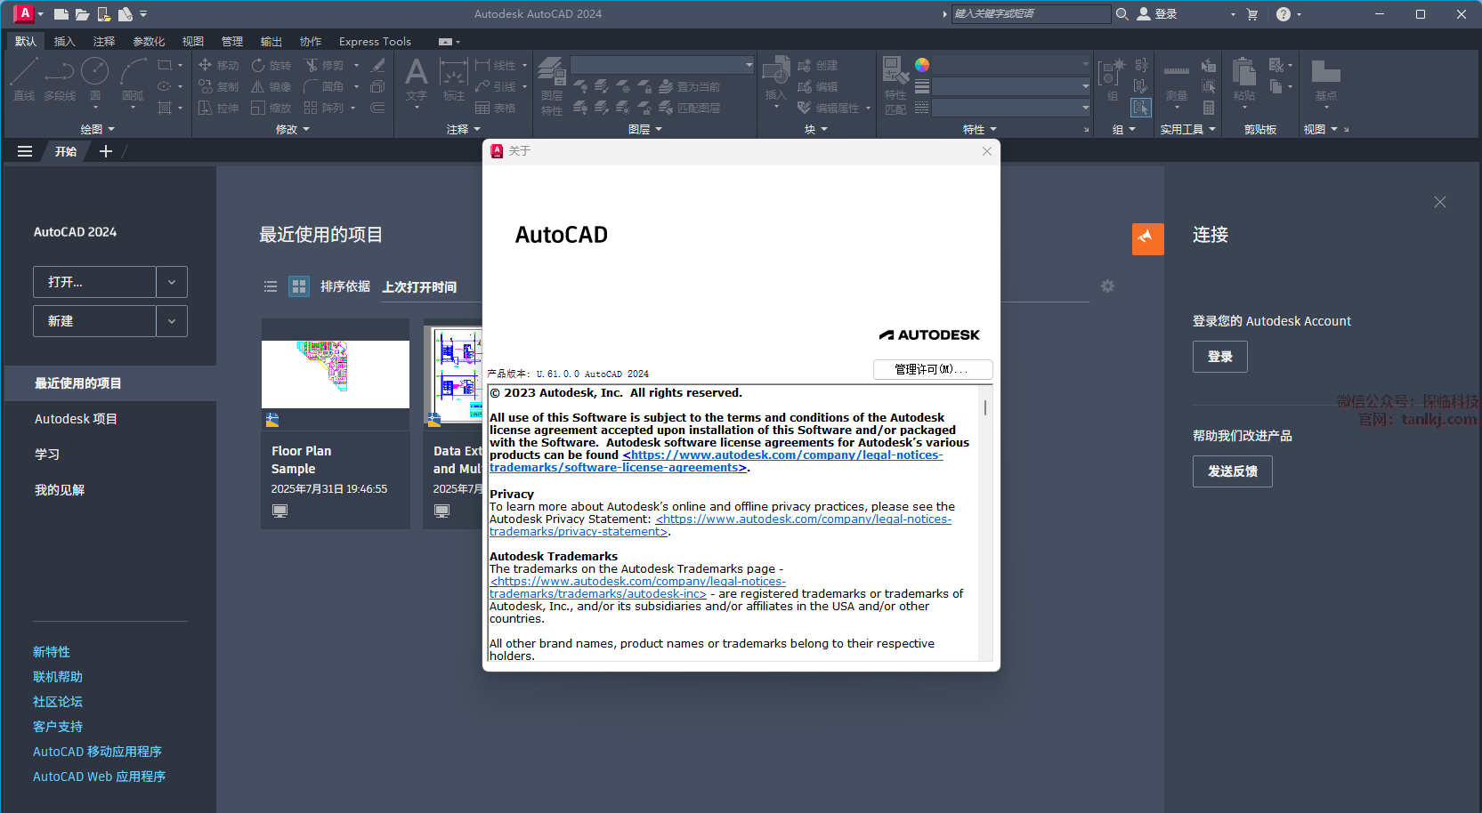Click the Text annotation tool

416,78
